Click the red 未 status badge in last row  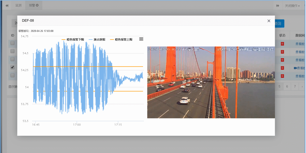(x=282, y=76)
